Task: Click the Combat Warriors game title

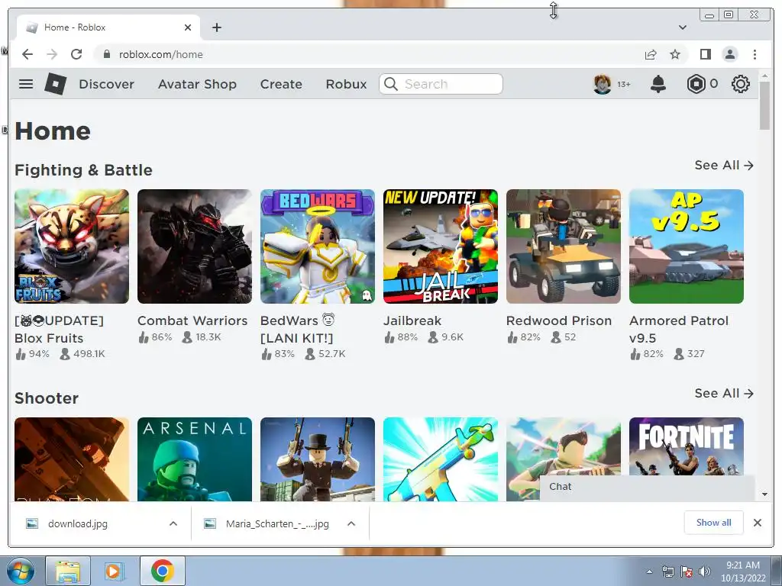Action: click(x=192, y=320)
